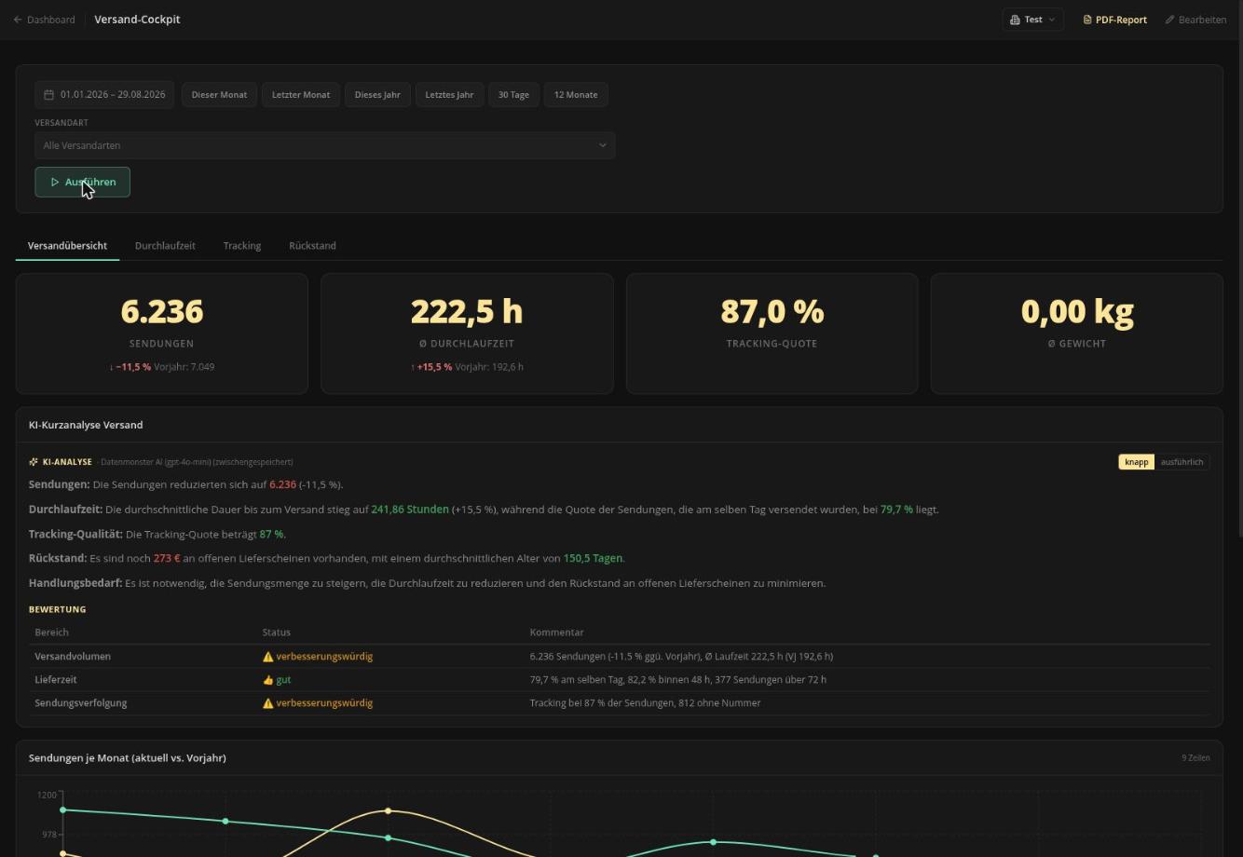Switch analysis to ausführlich mode
Image resolution: width=1243 pixels, height=857 pixels.
[1182, 462]
